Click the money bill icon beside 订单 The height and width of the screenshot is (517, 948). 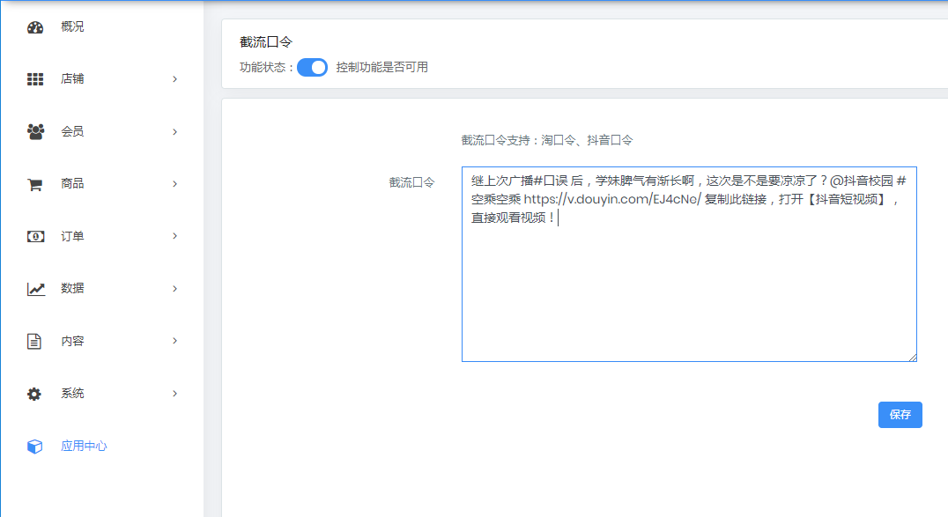35,236
